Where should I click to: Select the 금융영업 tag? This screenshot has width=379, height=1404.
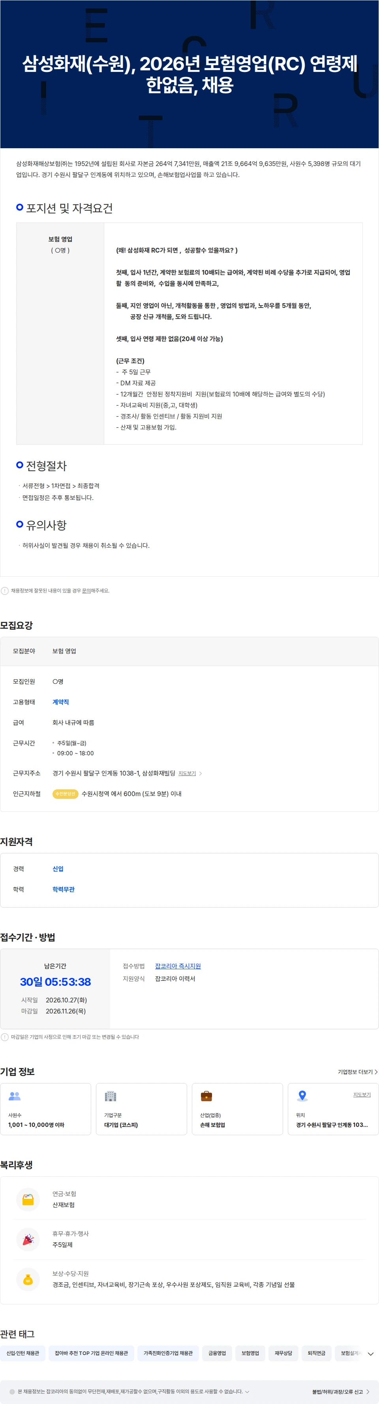[x=217, y=1353]
